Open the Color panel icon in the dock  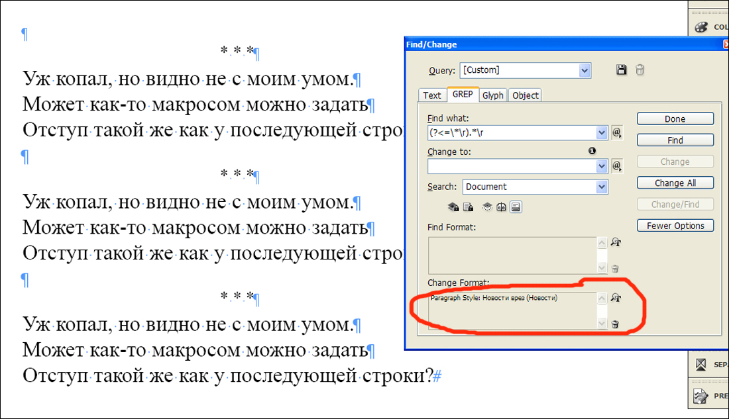[x=701, y=27]
